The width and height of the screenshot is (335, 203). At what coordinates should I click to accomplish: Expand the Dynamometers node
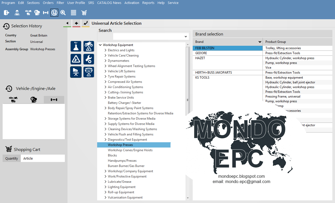click(x=105, y=61)
